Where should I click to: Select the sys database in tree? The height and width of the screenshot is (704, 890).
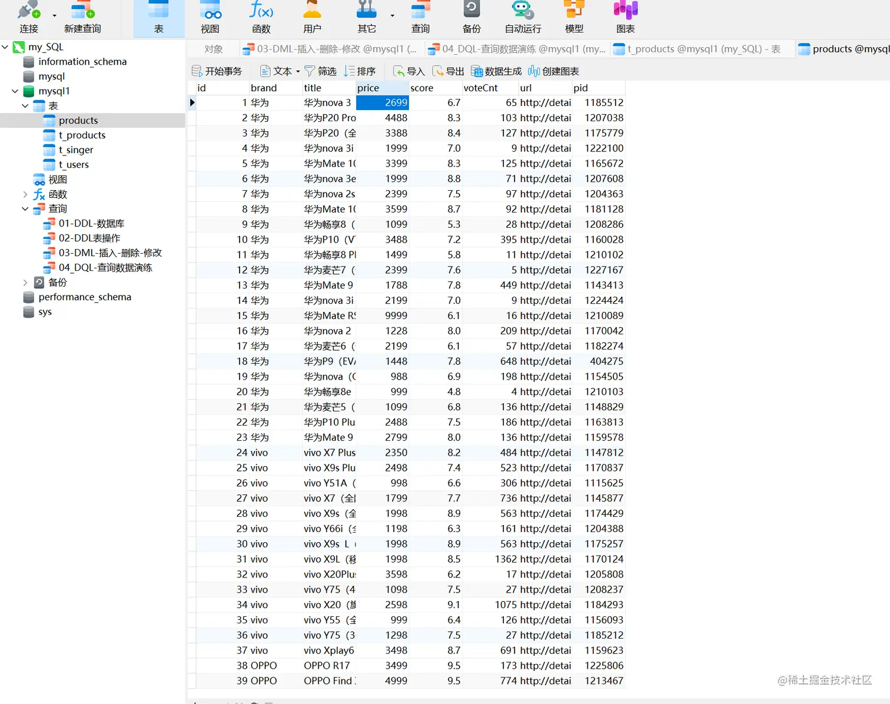tap(45, 312)
